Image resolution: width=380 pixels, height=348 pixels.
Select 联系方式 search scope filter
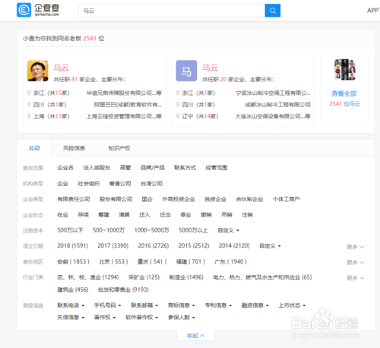point(185,168)
